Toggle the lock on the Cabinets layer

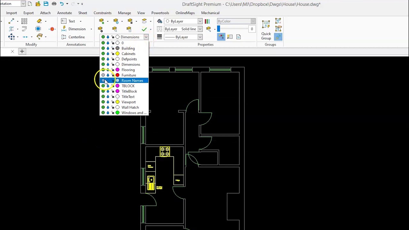[112, 54]
